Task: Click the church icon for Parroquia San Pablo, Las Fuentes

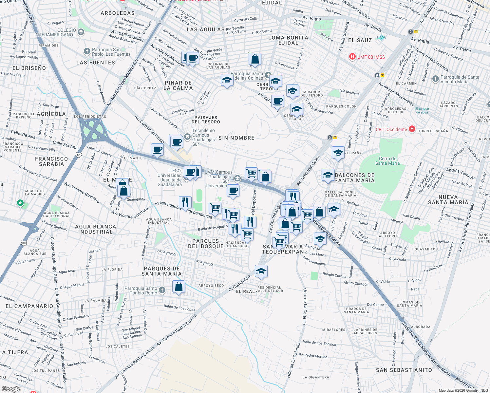Action: 87,51
